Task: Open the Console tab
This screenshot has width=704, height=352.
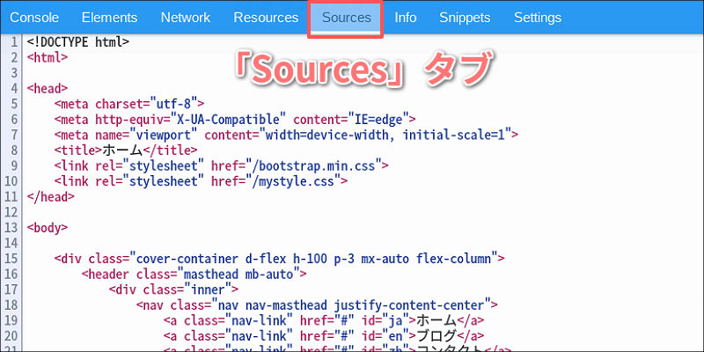Action: [x=34, y=18]
